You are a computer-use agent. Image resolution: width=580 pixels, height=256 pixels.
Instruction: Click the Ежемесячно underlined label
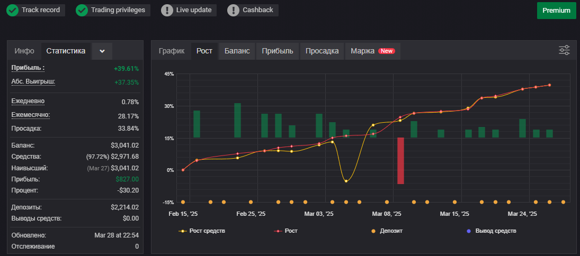point(31,115)
